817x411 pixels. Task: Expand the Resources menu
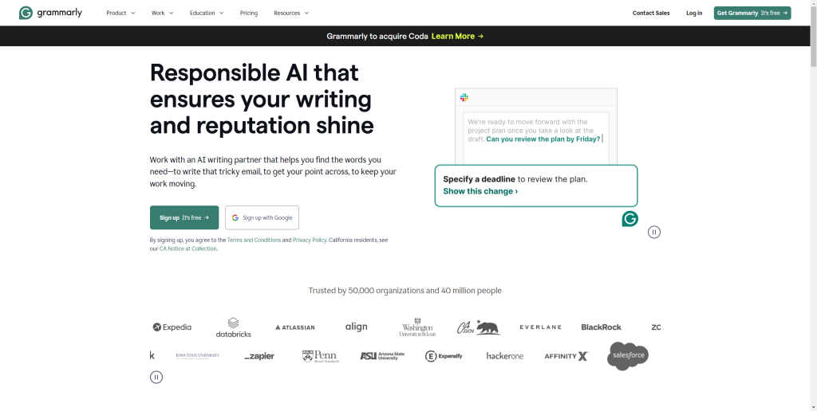tap(291, 13)
